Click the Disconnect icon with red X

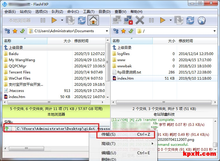[128, 20]
